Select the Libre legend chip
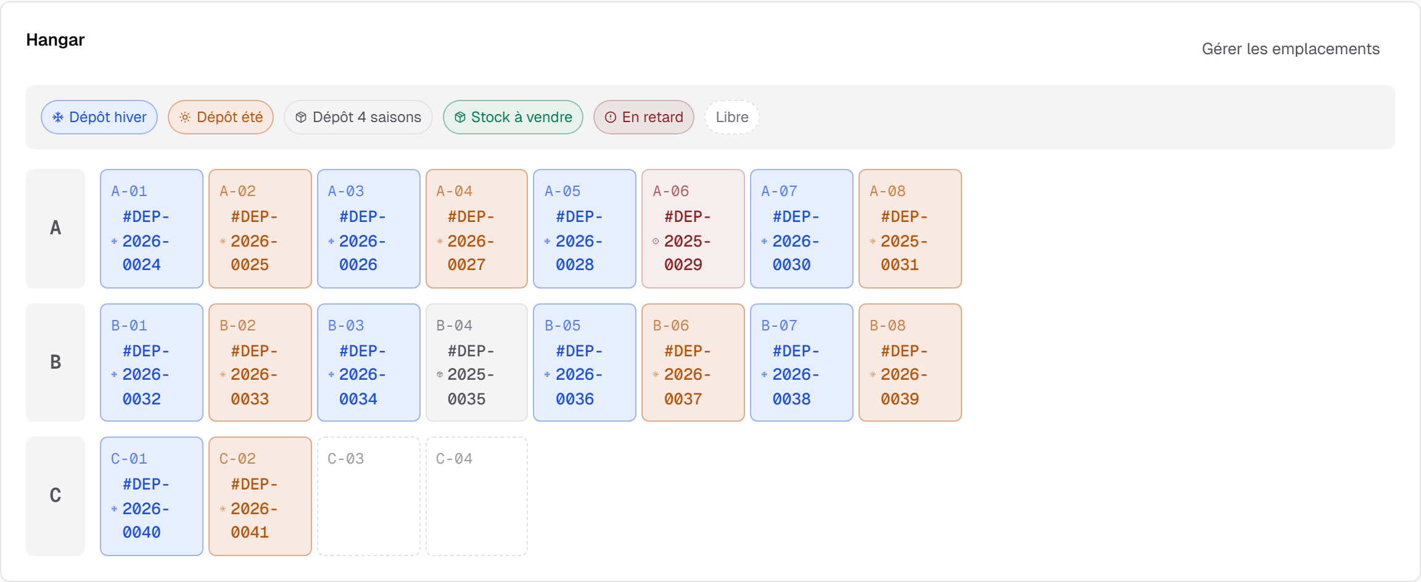The height and width of the screenshot is (582, 1421). click(x=732, y=117)
